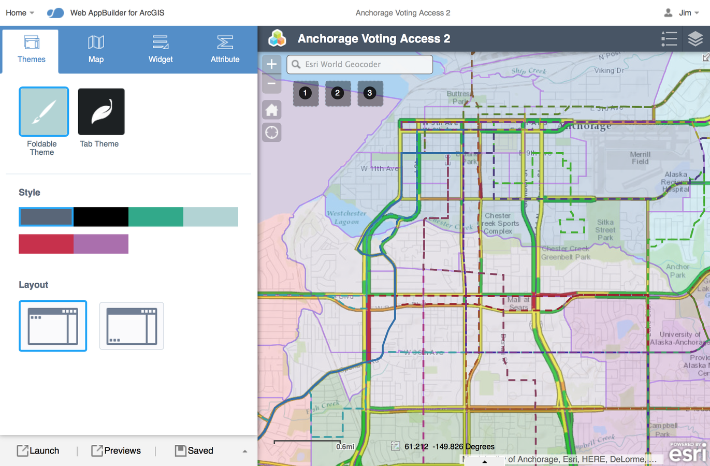Screen dimensions: 710x466
Task: Select the Foldable Theme thumbnail
Action: [44, 112]
